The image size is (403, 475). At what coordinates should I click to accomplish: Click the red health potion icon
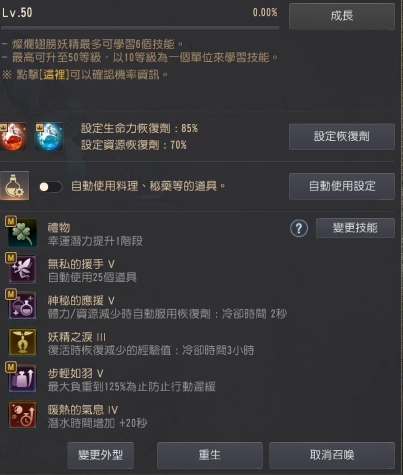tap(13, 137)
